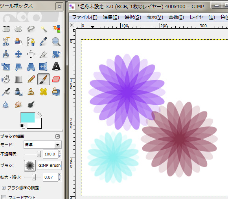This screenshot has width=228, height=199.
Task: Reset colors with small black-white icon
Action: 23,126
